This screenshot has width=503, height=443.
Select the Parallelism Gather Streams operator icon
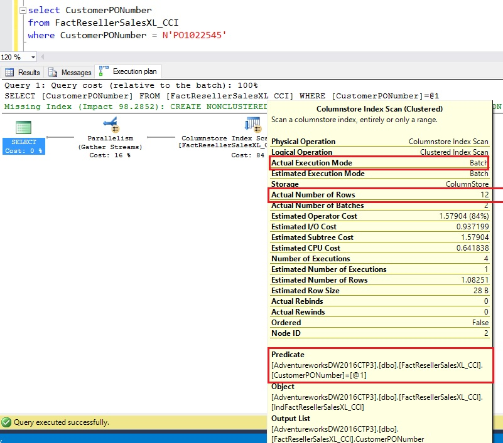pos(110,125)
